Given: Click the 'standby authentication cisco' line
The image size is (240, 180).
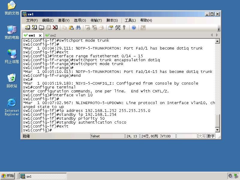Looking at the screenshot, I should pos(75,122).
